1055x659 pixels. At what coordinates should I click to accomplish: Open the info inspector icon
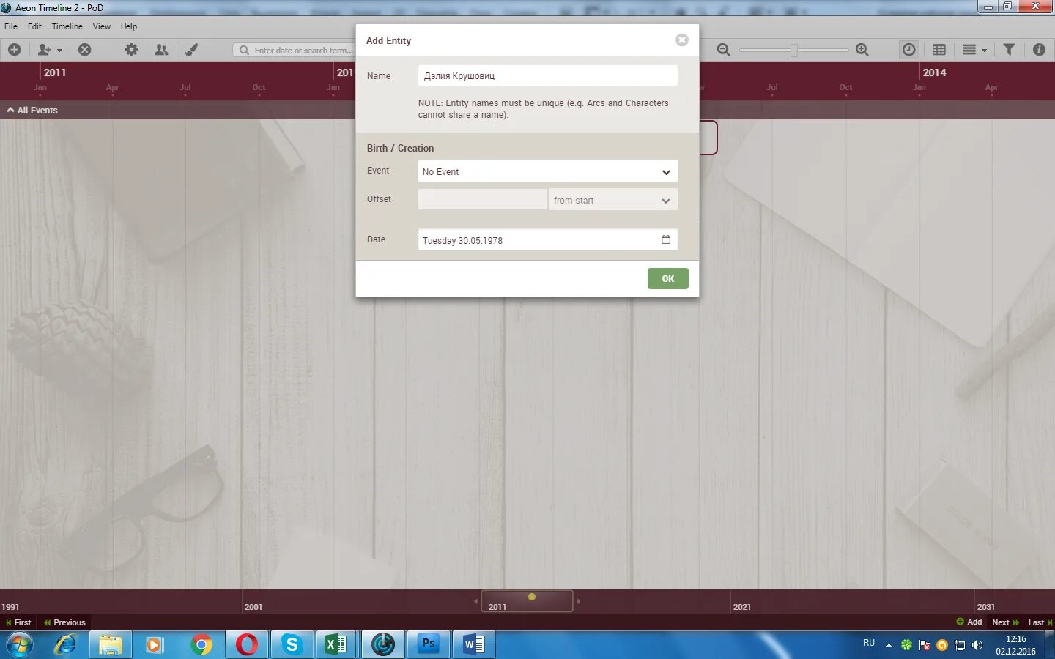pyautogui.click(x=1039, y=50)
